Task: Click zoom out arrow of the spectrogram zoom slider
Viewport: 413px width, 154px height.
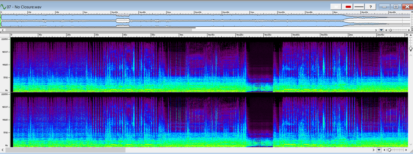Action: pyautogui.click(x=384, y=150)
